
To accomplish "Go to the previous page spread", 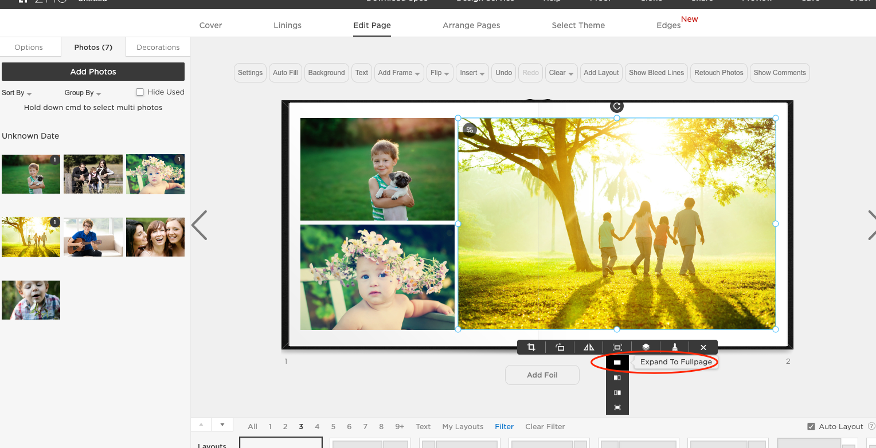I will coord(199,225).
